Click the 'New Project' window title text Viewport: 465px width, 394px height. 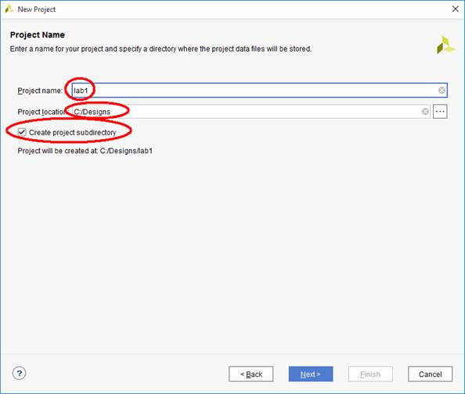click(37, 9)
